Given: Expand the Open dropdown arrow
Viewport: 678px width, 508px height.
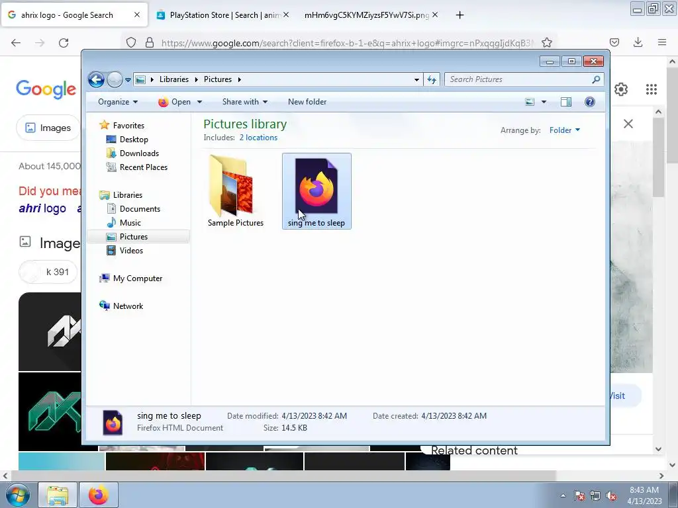Looking at the screenshot, I should pyautogui.click(x=199, y=102).
